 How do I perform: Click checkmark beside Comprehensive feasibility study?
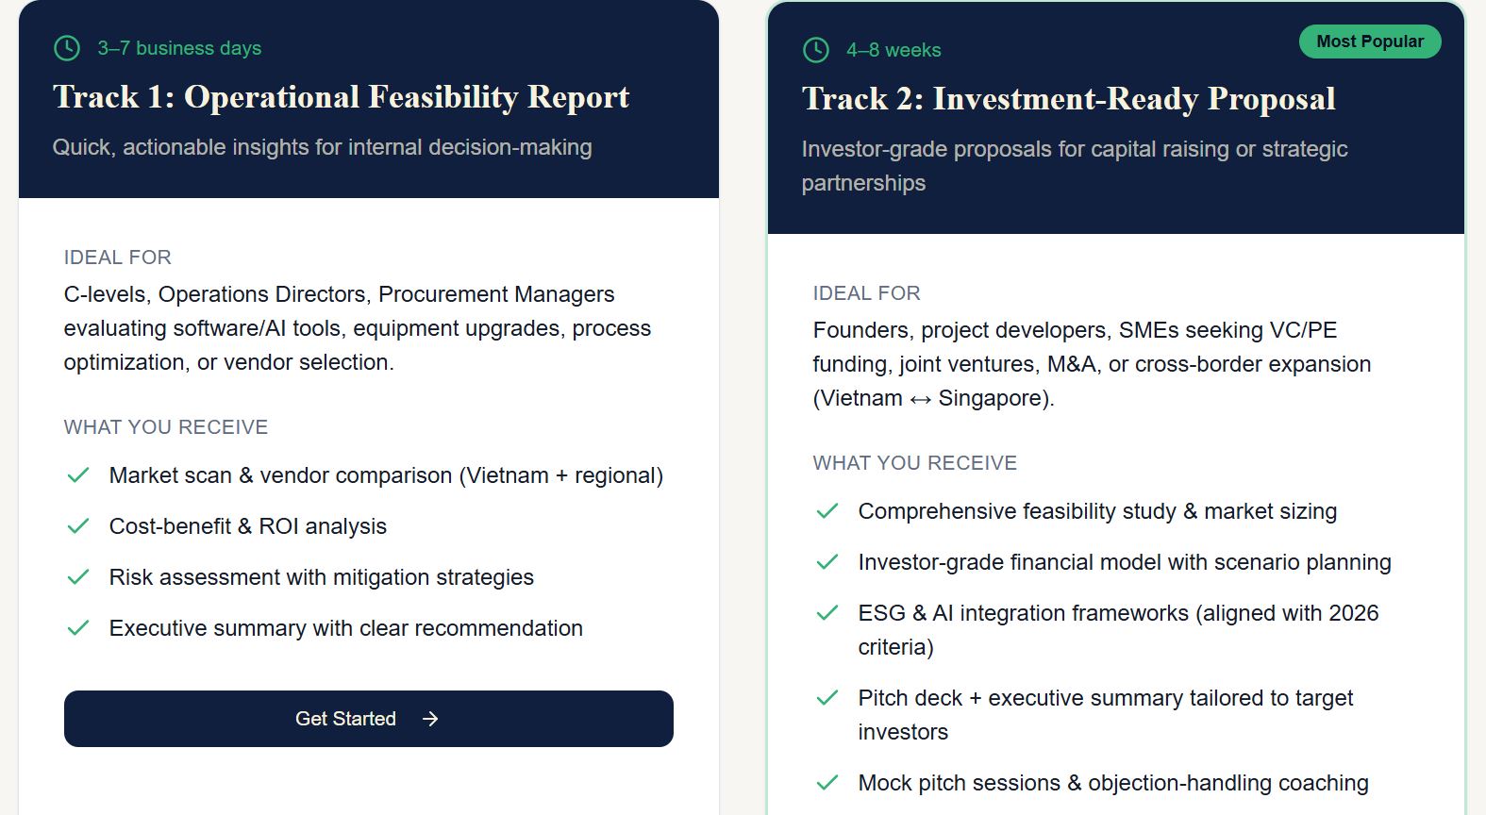pyautogui.click(x=827, y=511)
